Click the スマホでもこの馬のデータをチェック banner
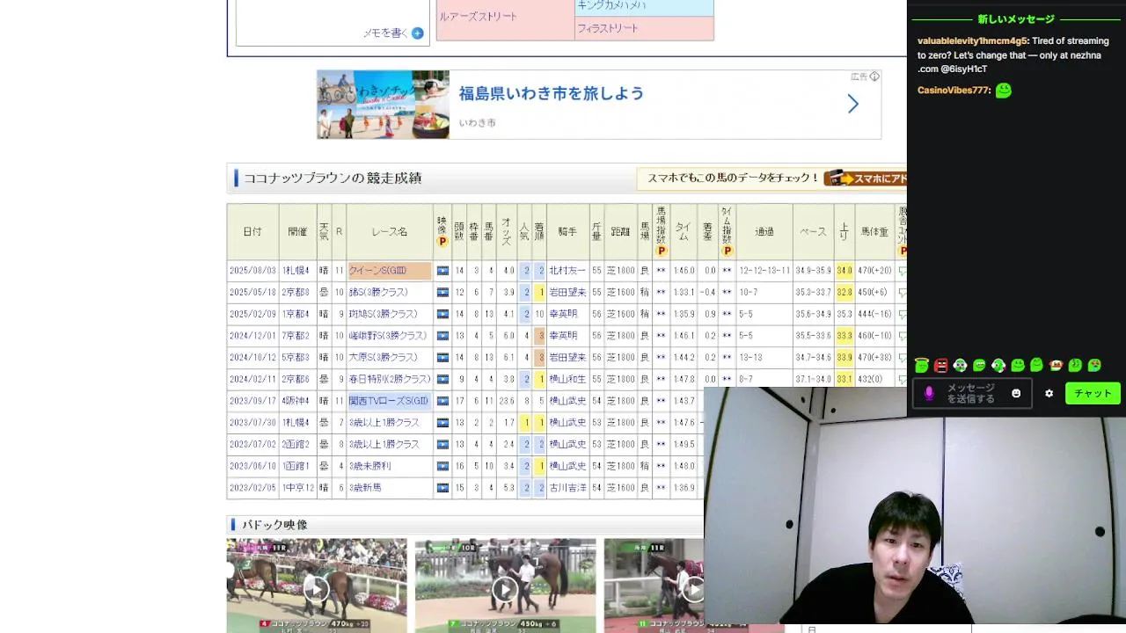The image size is (1126, 633). pos(771,178)
